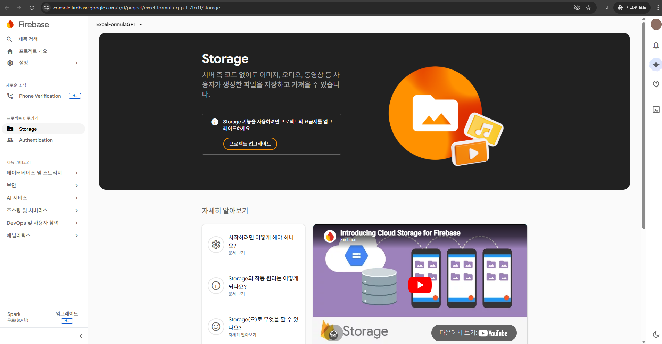Click the 프로젝트 업그레이드 button
Image resolution: width=662 pixels, height=344 pixels.
click(250, 144)
